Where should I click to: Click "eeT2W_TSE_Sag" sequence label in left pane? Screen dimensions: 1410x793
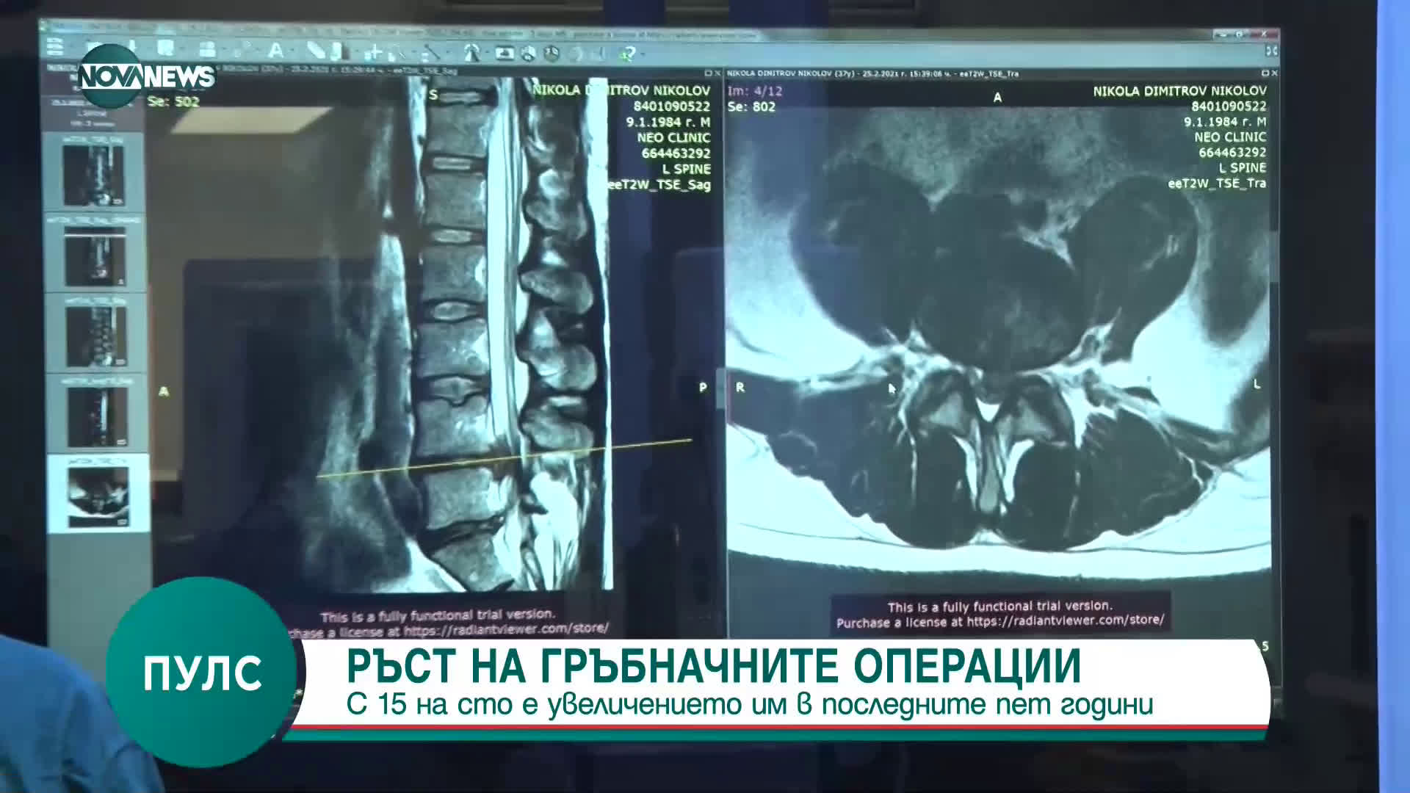660,184
